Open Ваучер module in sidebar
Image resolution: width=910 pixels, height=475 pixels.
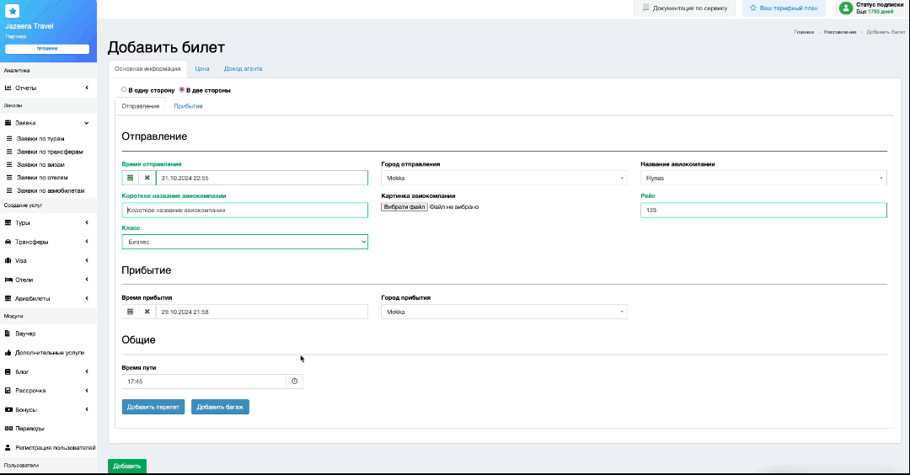coord(25,334)
